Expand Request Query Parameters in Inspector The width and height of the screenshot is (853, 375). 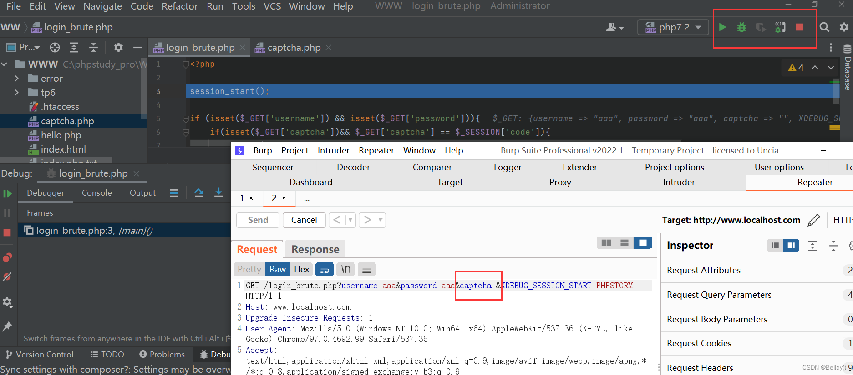(757, 295)
